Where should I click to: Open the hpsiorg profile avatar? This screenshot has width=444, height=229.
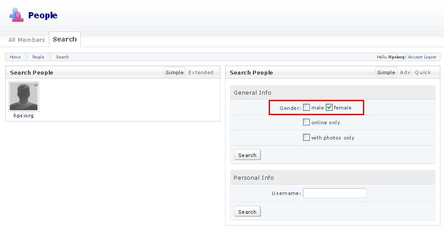pos(24,97)
